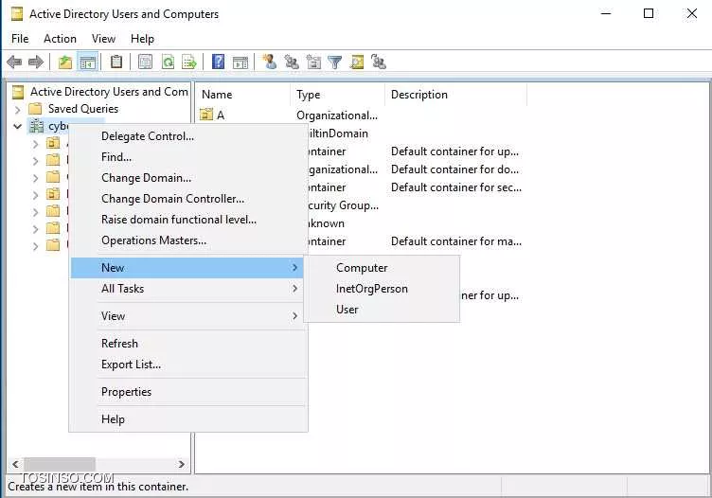Click the Forward arrow toolbar icon
Image resolution: width=712 pixels, height=498 pixels.
pos(36,62)
